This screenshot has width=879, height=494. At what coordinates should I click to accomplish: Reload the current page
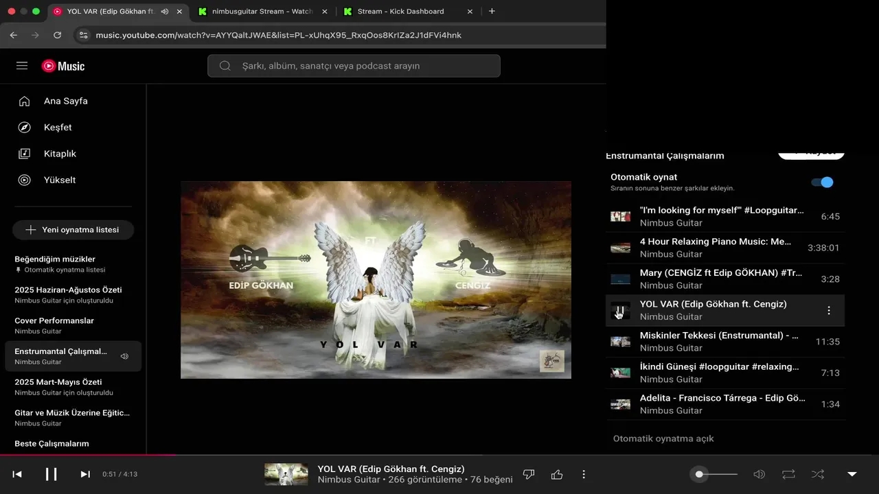(x=58, y=35)
